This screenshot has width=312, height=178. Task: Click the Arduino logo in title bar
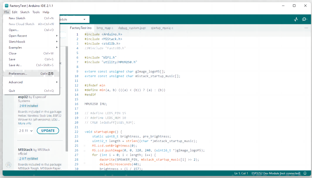6,6
